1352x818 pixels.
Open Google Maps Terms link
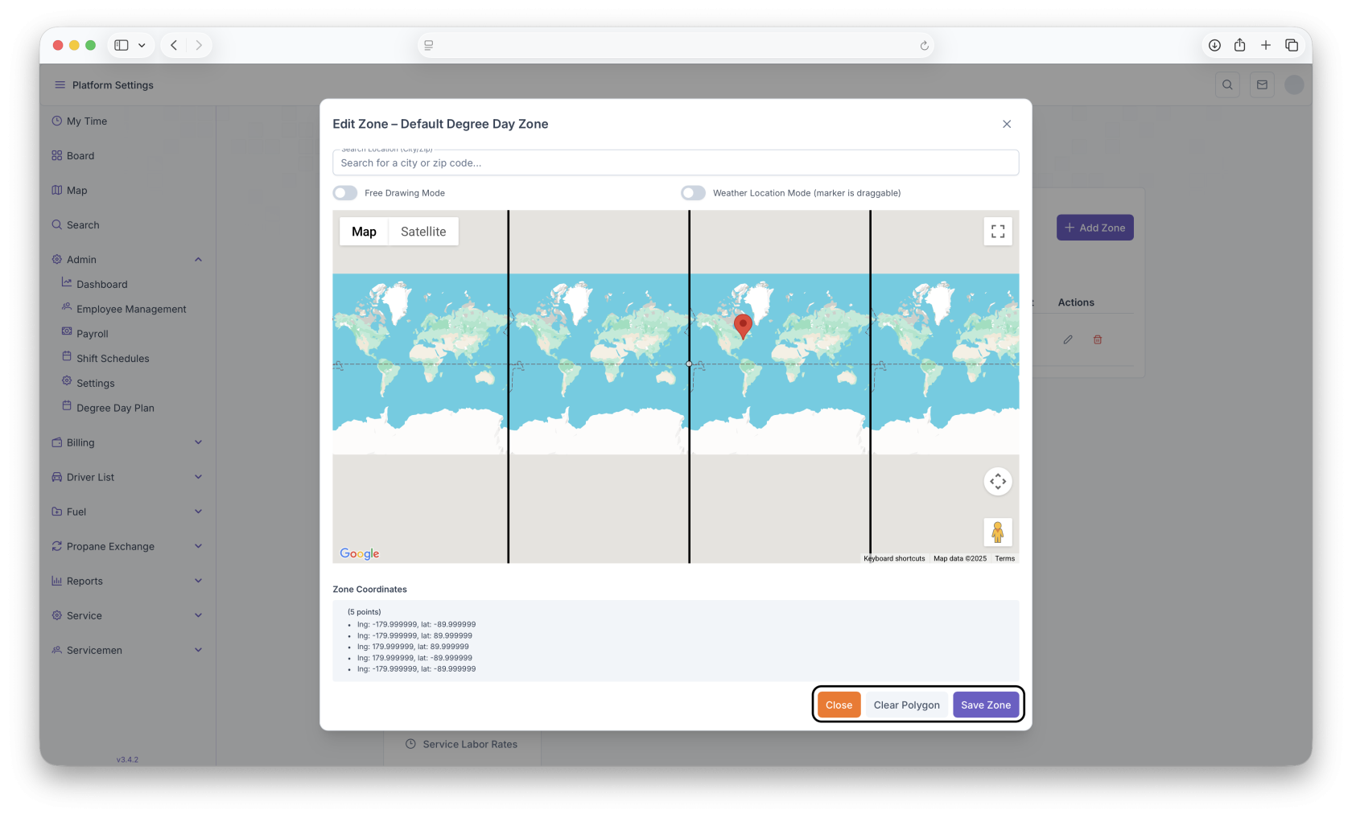point(1004,559)
